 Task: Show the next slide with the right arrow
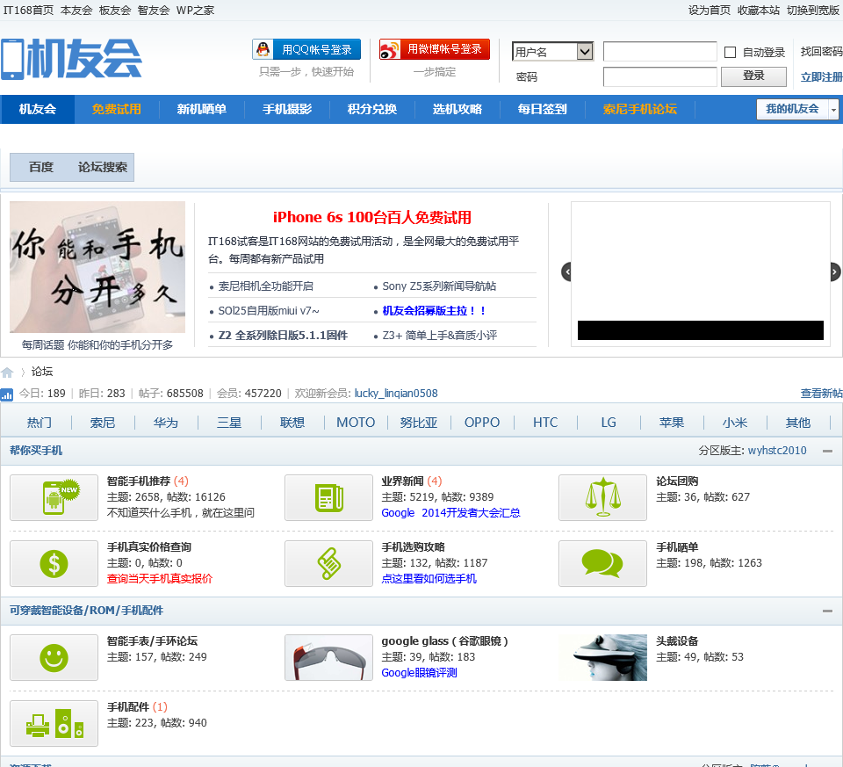(835, 271)
